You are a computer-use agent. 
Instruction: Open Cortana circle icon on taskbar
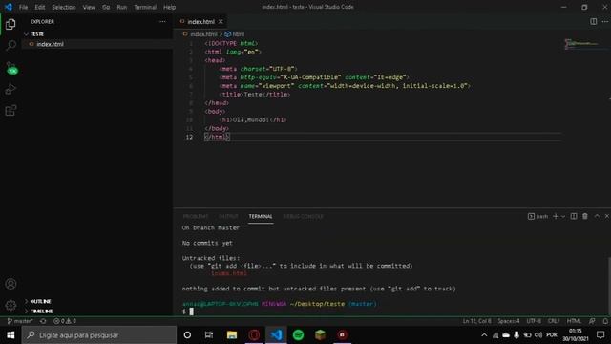point(187,335)
